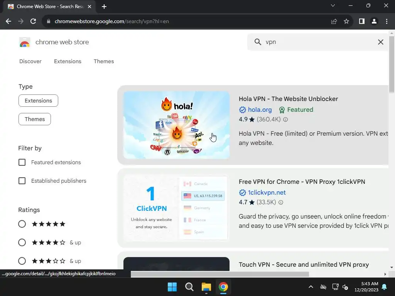Screen dimensions: 395x296
Task: Select the three stars & up rating
Action: (x=22, y=261)
